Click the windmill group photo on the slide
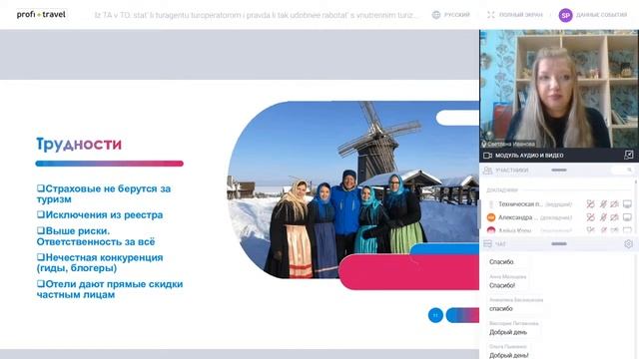The width and height of the screenshot is (639, 359). (x=352, y=189)
